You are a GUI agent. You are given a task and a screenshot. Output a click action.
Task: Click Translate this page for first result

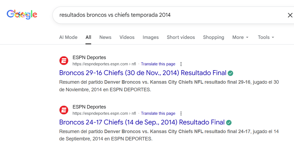tap(158, 64)
